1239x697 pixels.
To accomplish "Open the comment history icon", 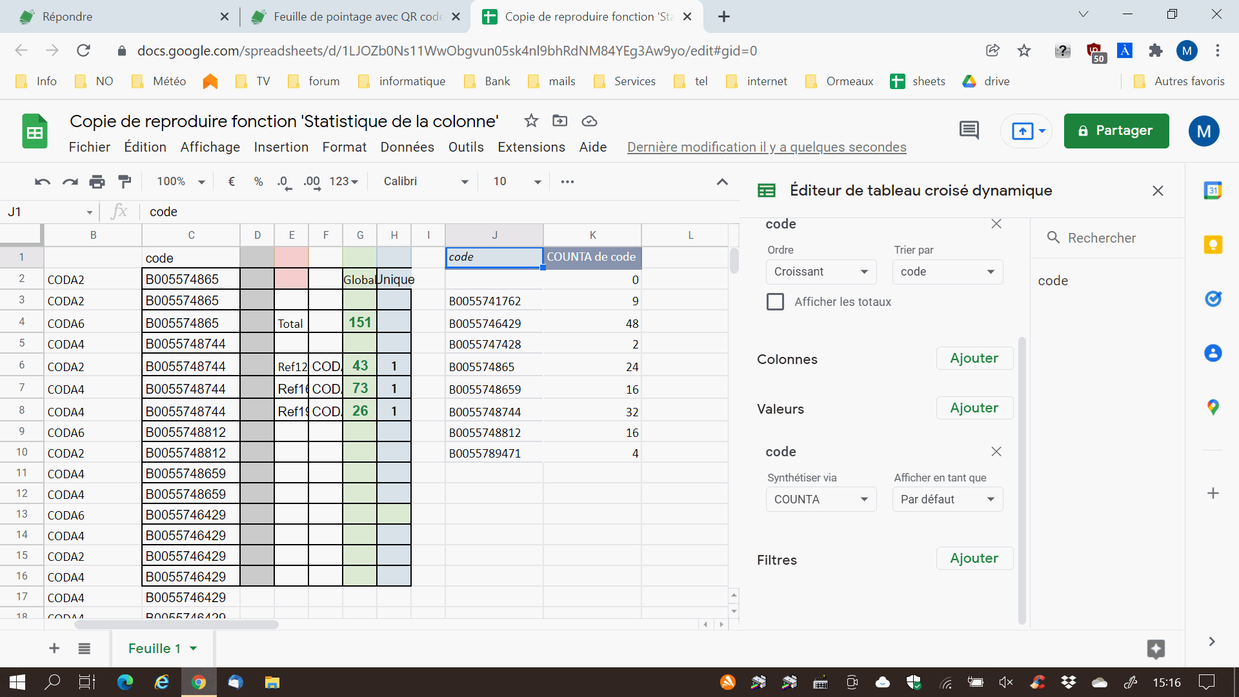I will (969, 130).
